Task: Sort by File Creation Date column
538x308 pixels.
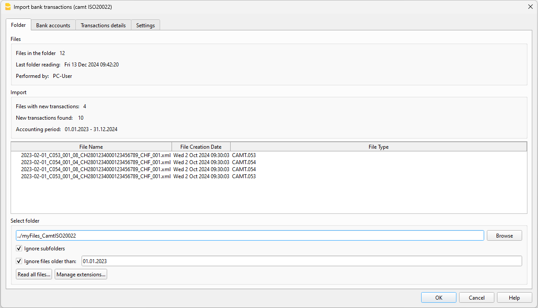Action: (201, 147)
